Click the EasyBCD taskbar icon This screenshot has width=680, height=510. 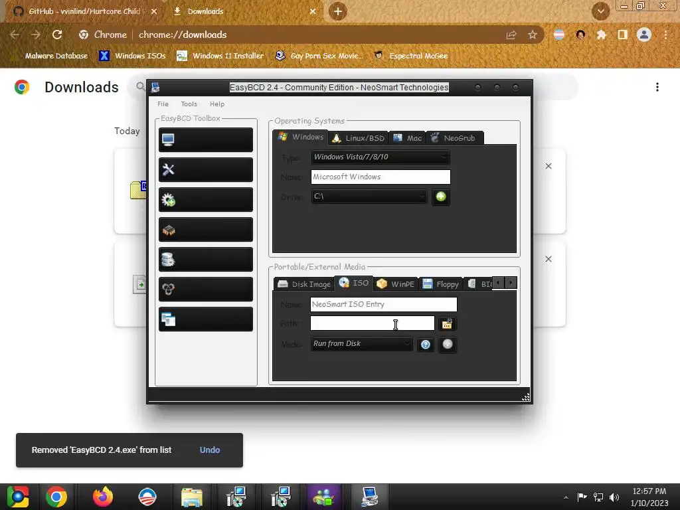coord(369,497)
